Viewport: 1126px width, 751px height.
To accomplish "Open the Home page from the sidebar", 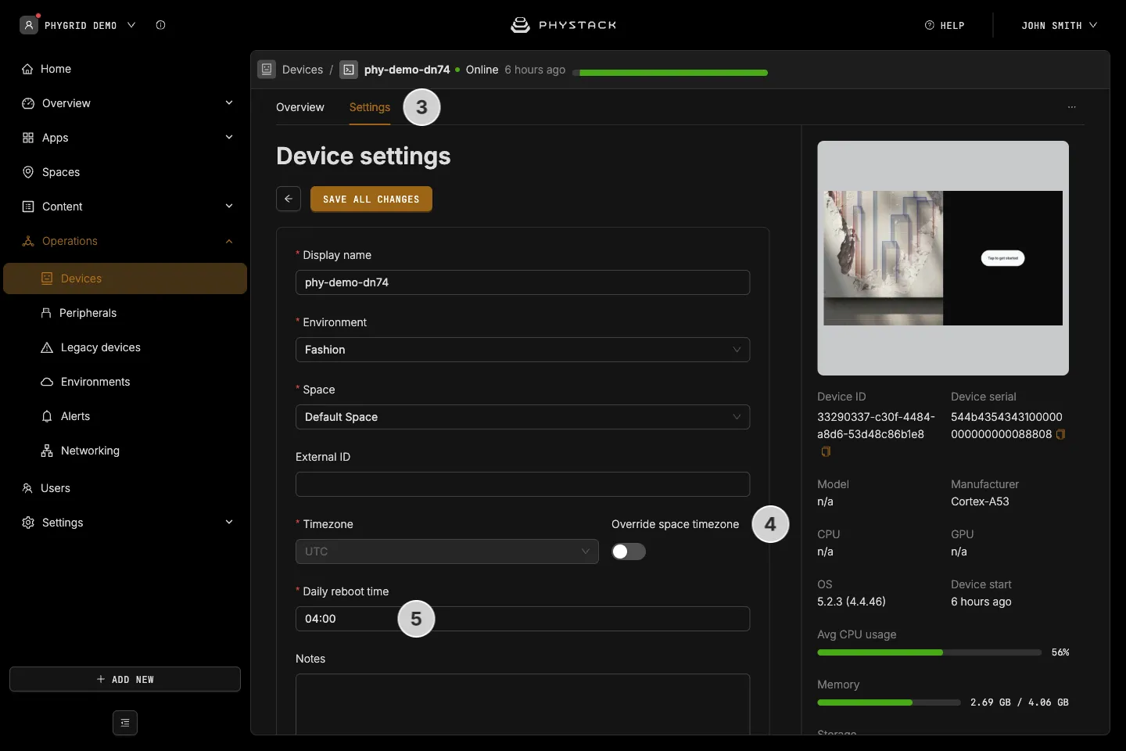I will 47,69.
